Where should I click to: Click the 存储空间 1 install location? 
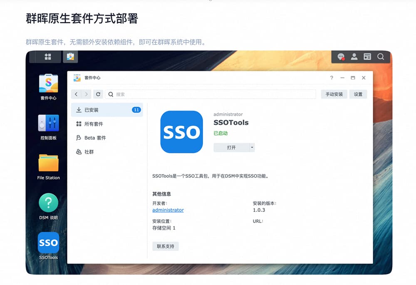tap(163, 228)
